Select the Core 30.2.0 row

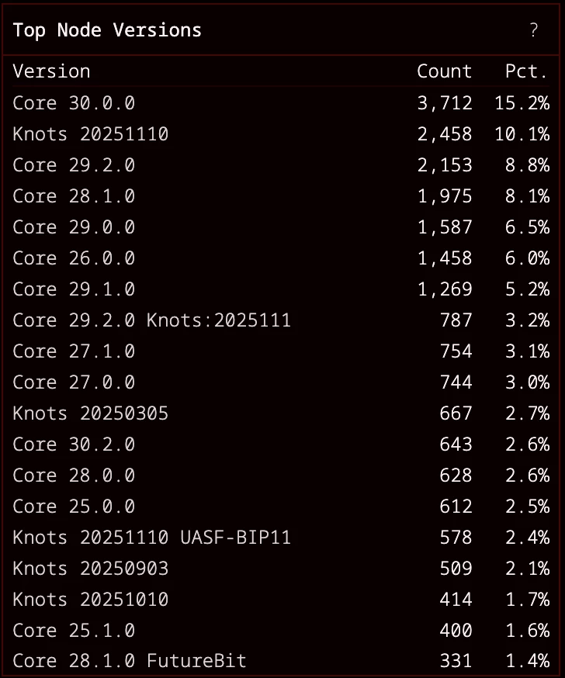pos(74,444)
